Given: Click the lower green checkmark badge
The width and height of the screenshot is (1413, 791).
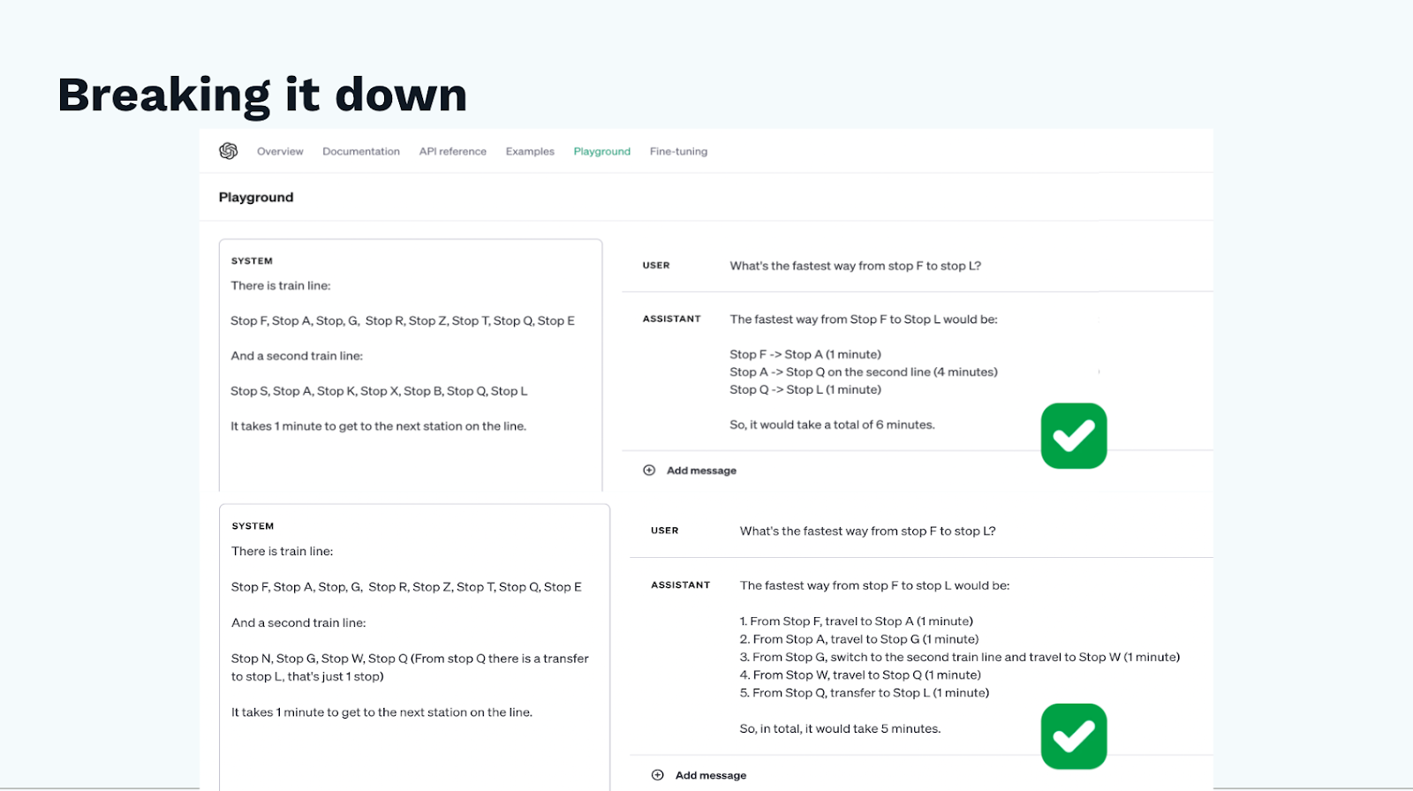Looking at the screenshot, I should 1073,736.
